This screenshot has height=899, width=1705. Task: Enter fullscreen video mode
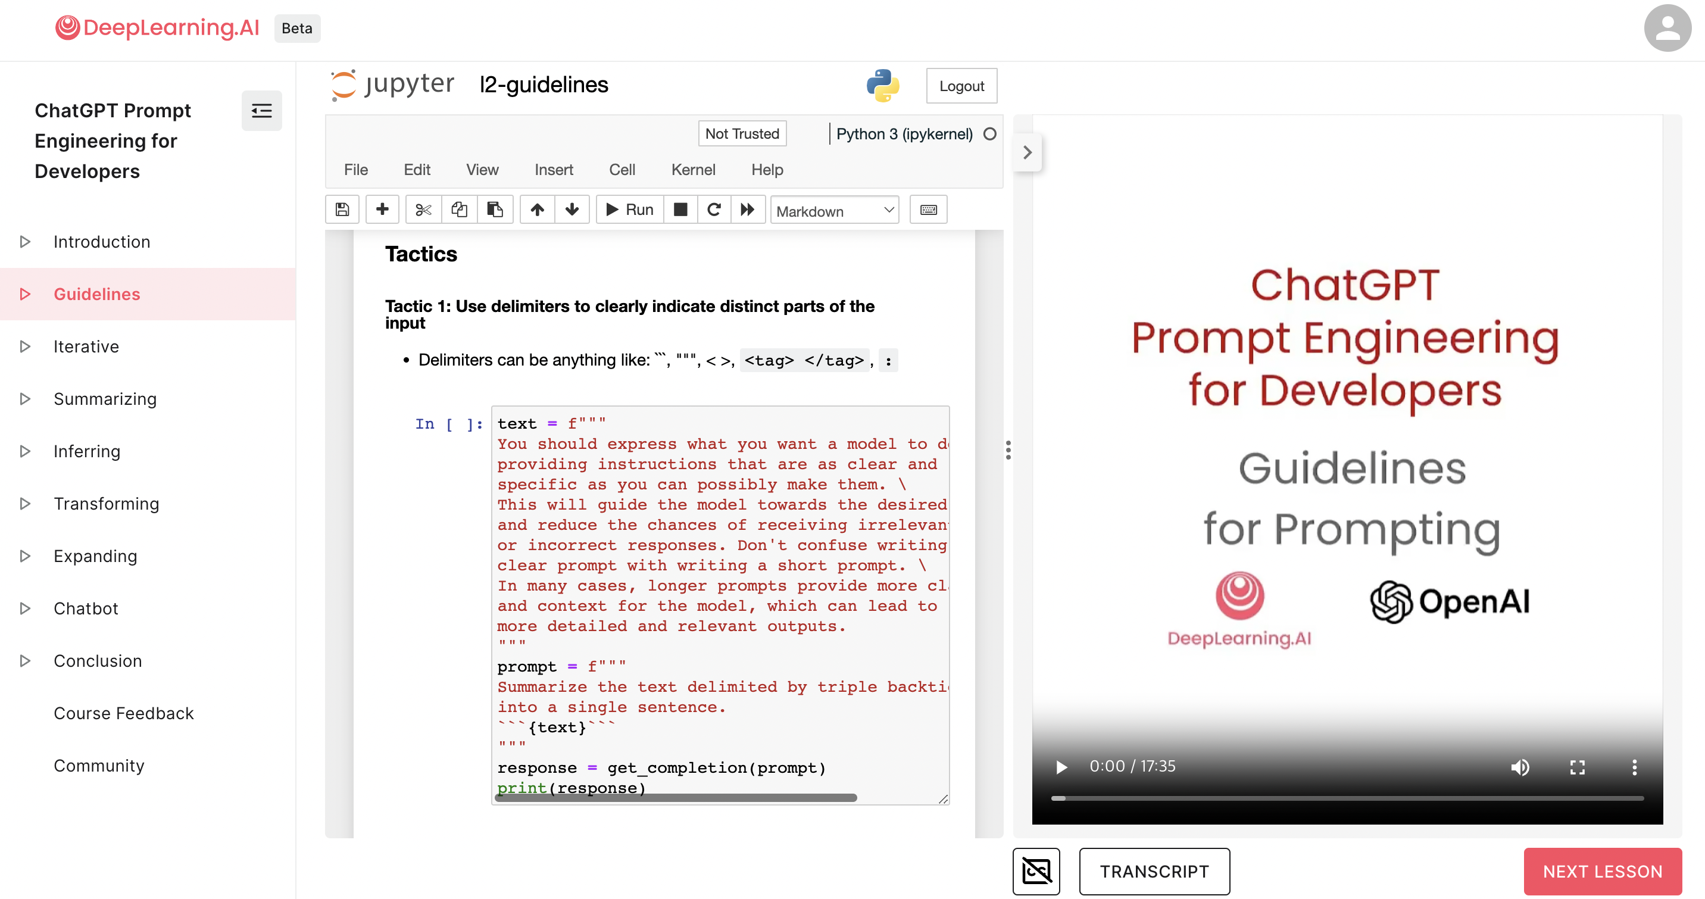pyautogui.click(x=1577, y=767)
